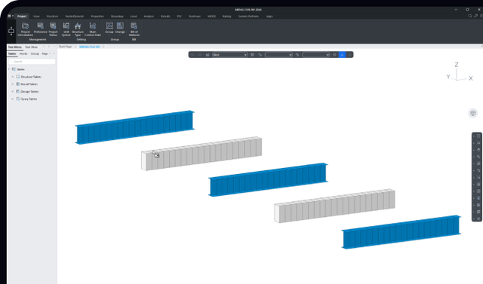This screenshot has width=483, height=284.
Task: Open Main Control Data
Action: point(93,29)
